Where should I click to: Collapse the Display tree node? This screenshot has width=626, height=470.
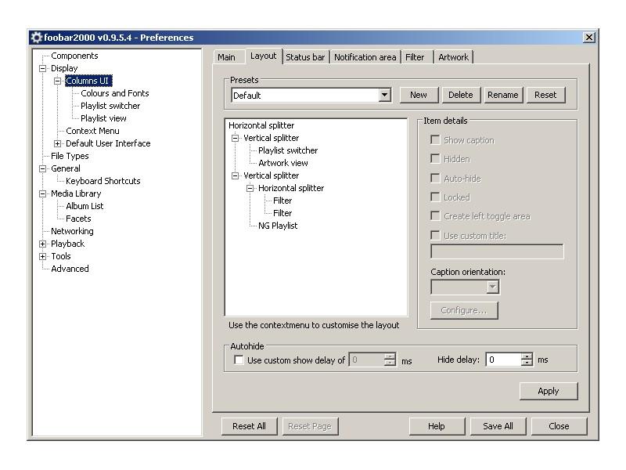pyautogui.click(x=42, y=68)
